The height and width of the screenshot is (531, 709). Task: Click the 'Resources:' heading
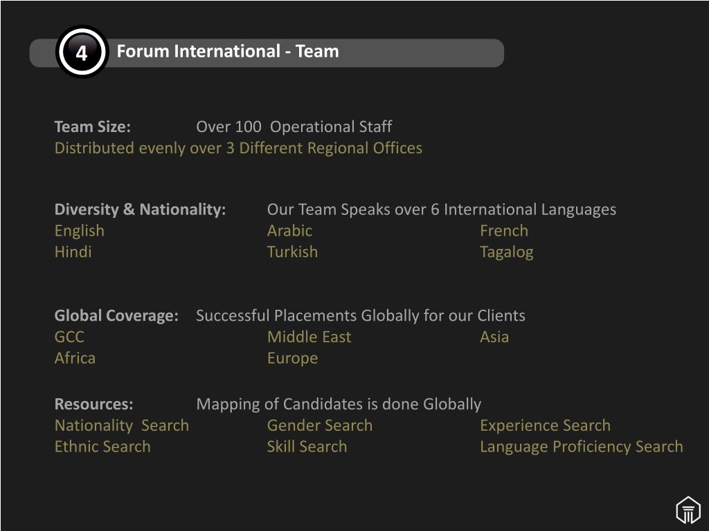pyautogui.click(x=94, y=404)
